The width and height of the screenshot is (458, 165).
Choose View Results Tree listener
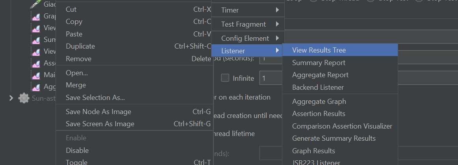point(319,50)
